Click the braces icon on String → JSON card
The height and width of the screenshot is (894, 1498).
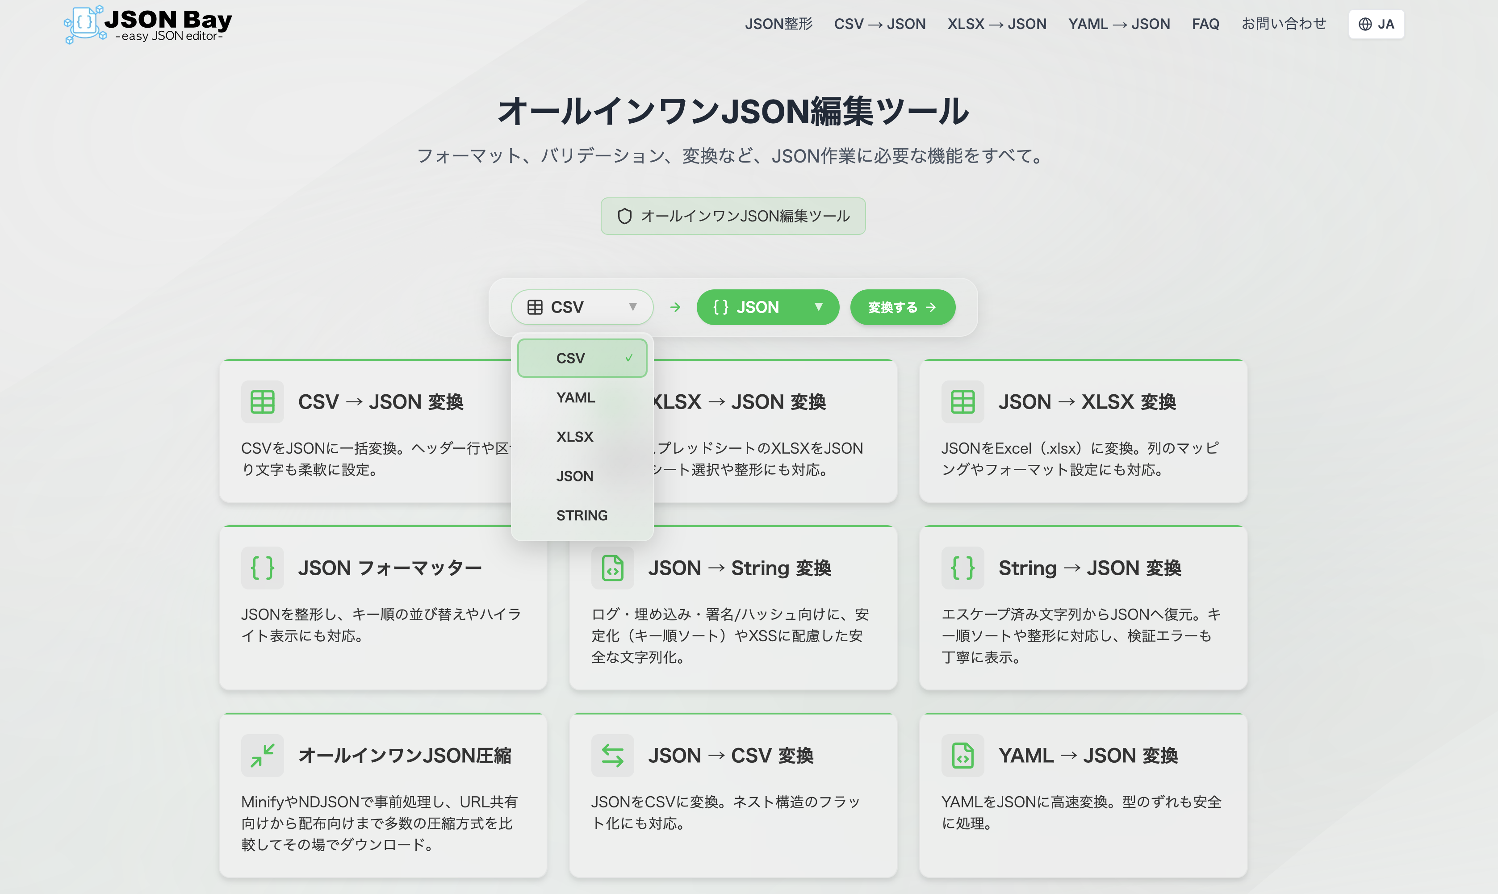point(962,567)
